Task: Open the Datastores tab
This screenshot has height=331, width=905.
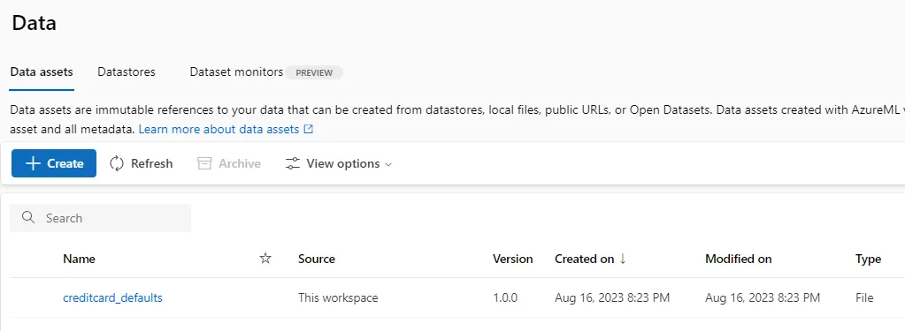Action: point(127,72)
